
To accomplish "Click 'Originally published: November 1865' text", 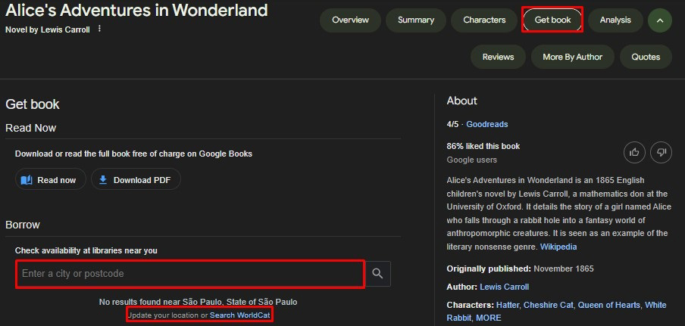I will tap(521, 269).
